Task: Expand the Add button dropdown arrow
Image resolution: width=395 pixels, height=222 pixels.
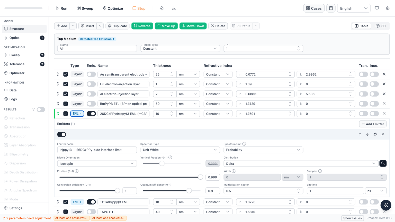Action: point(73,26)
